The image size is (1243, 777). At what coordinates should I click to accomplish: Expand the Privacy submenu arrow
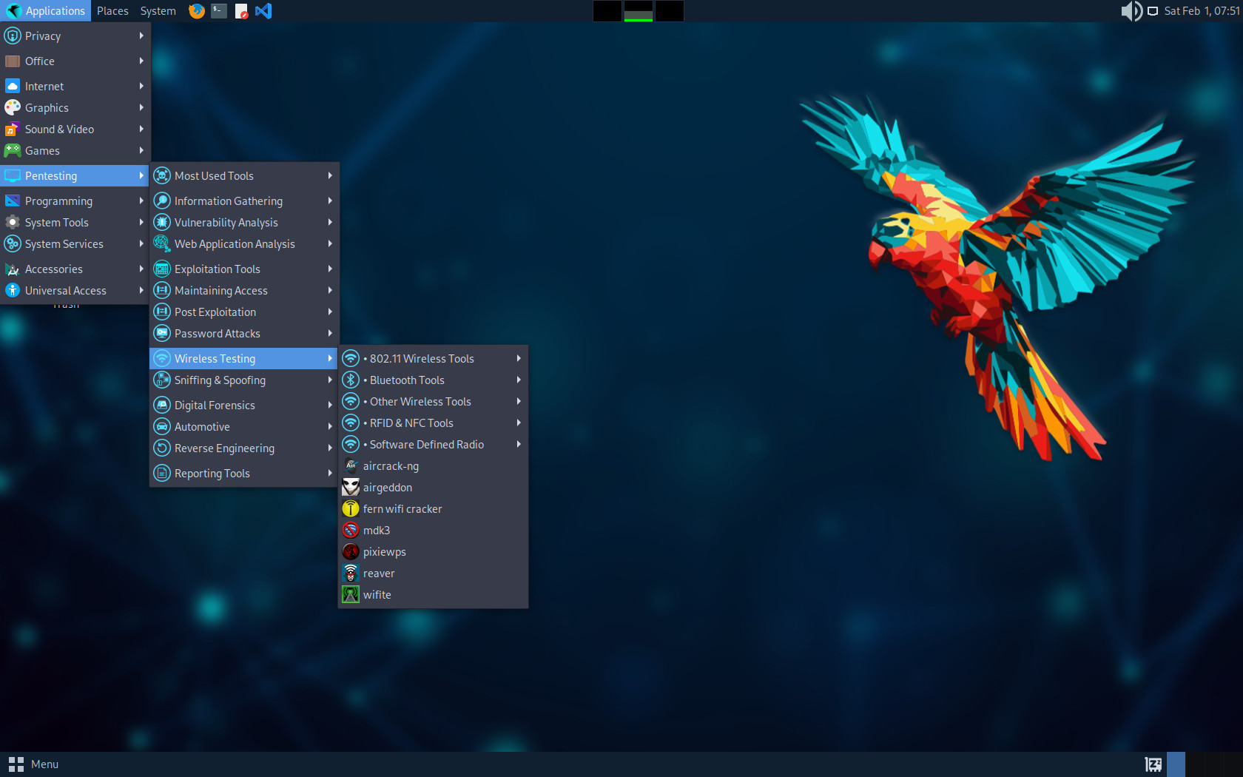tap(141, 36)
